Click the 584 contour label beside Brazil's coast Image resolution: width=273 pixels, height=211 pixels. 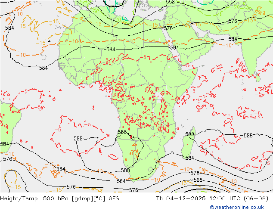[x=5, y=144]
